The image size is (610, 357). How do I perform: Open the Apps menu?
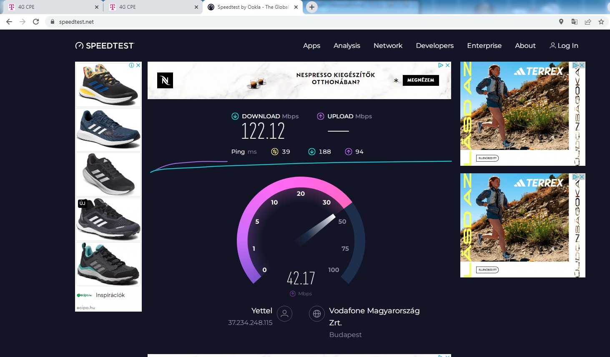(311, 46)
